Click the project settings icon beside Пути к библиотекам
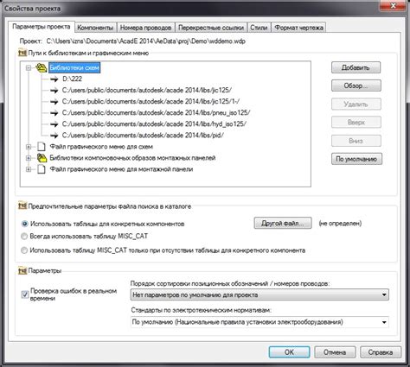The height and width of the screenshot is (367, 410). (x=22, y=53)
